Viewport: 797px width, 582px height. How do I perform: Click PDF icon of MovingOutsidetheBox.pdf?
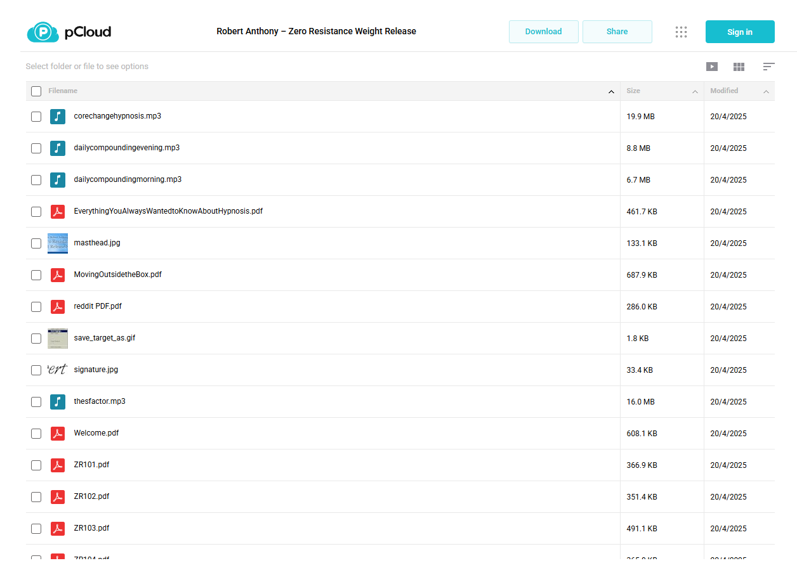(58, 275)
